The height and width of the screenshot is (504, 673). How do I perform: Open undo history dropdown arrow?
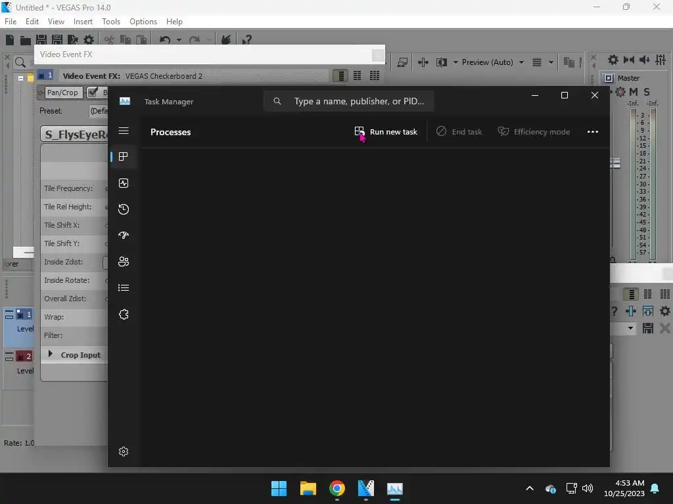pos(179,40)
